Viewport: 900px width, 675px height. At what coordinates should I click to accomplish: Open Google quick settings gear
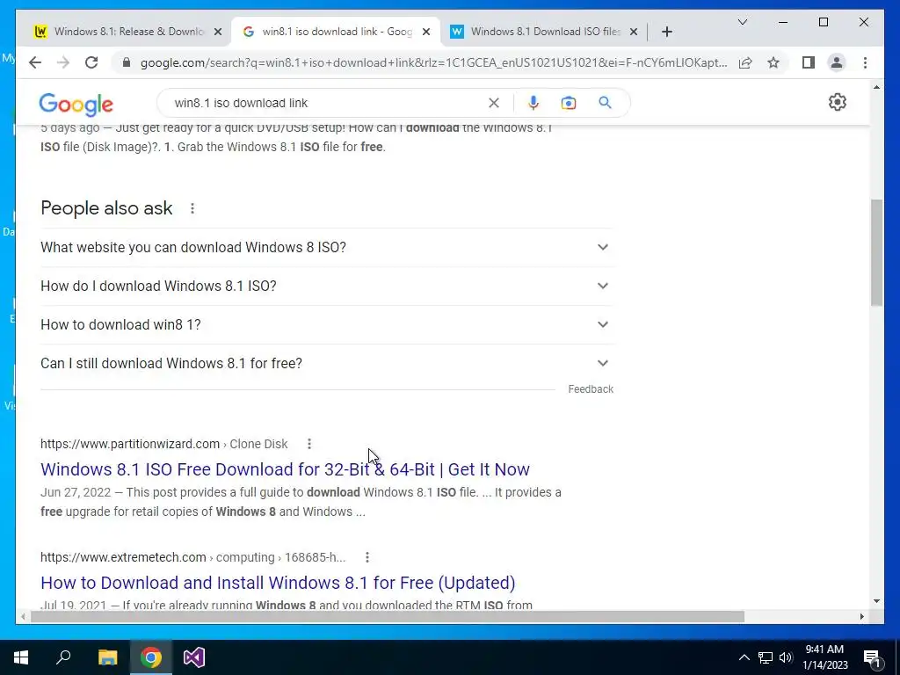838,102
